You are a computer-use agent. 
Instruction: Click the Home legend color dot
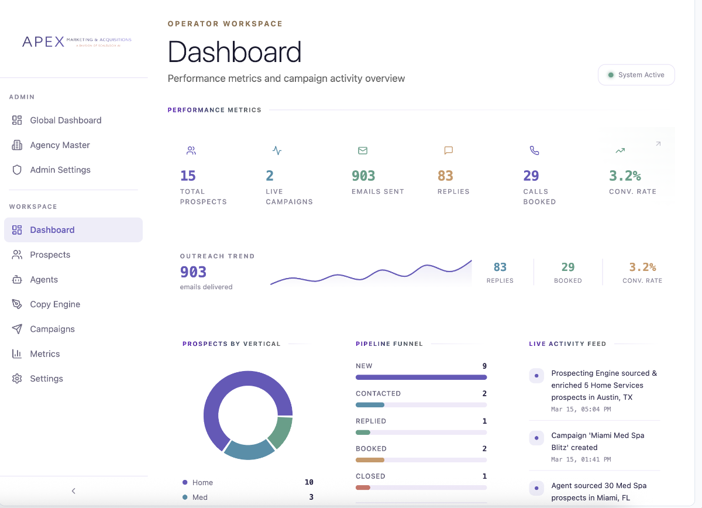pyautogui.click(x=186, y=482)
